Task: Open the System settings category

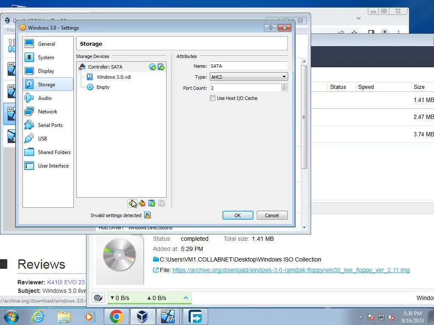Action: (48, 57)
